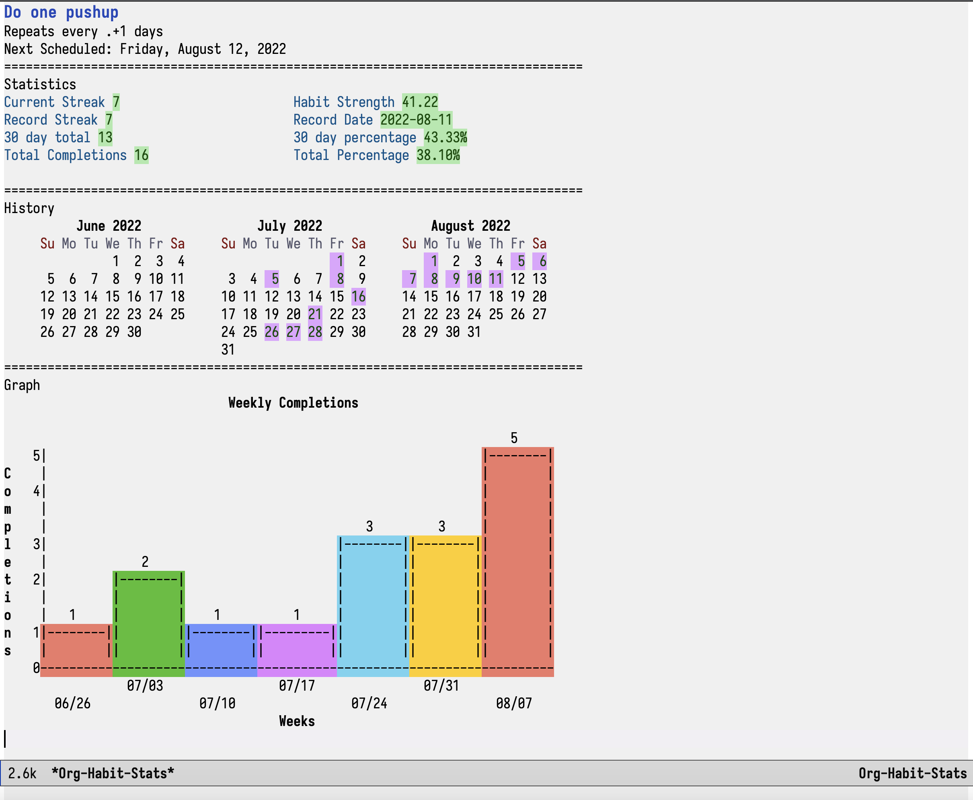The height and width of the screenshot is (800, 973).
Task: Click the Weekly Completions graph title
Action: point(293,403)
